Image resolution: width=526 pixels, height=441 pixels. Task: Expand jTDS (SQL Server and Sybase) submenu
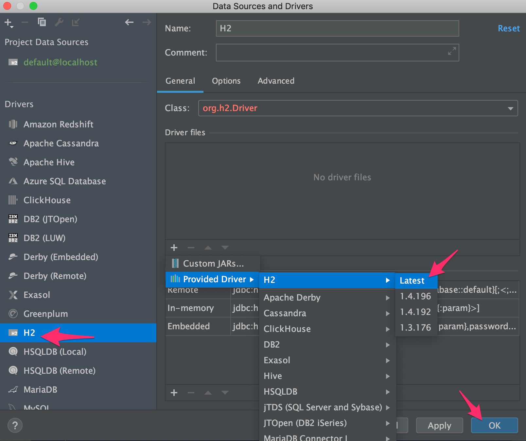(x=328, y=407)
